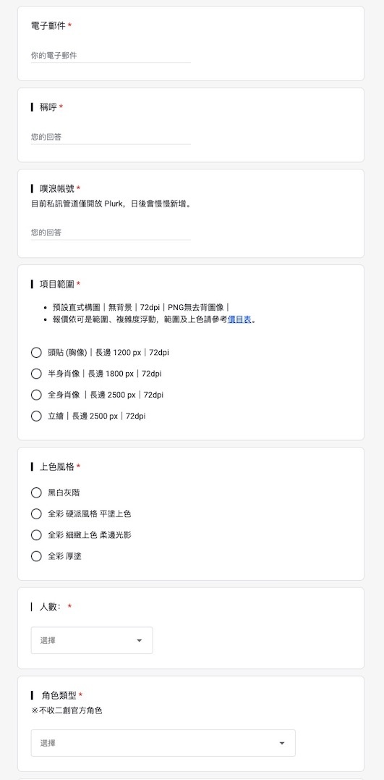Click the arrow icon in 人數 dropdown
This screenshot has height=780, width=384.
139,640
